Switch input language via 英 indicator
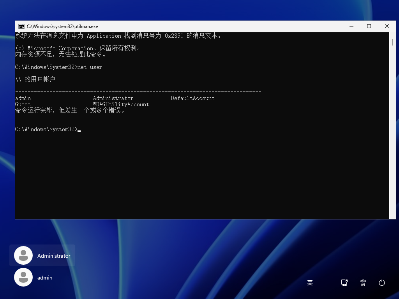Viewport: 399px width, 299px height. tap(310, 283)
